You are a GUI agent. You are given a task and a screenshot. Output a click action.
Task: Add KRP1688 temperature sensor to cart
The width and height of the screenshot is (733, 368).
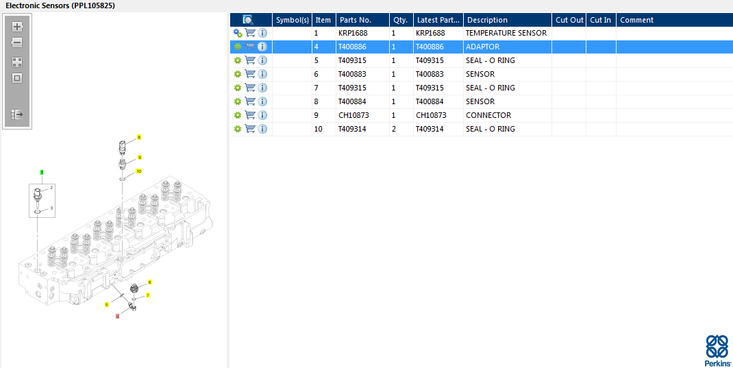[251, 33]
